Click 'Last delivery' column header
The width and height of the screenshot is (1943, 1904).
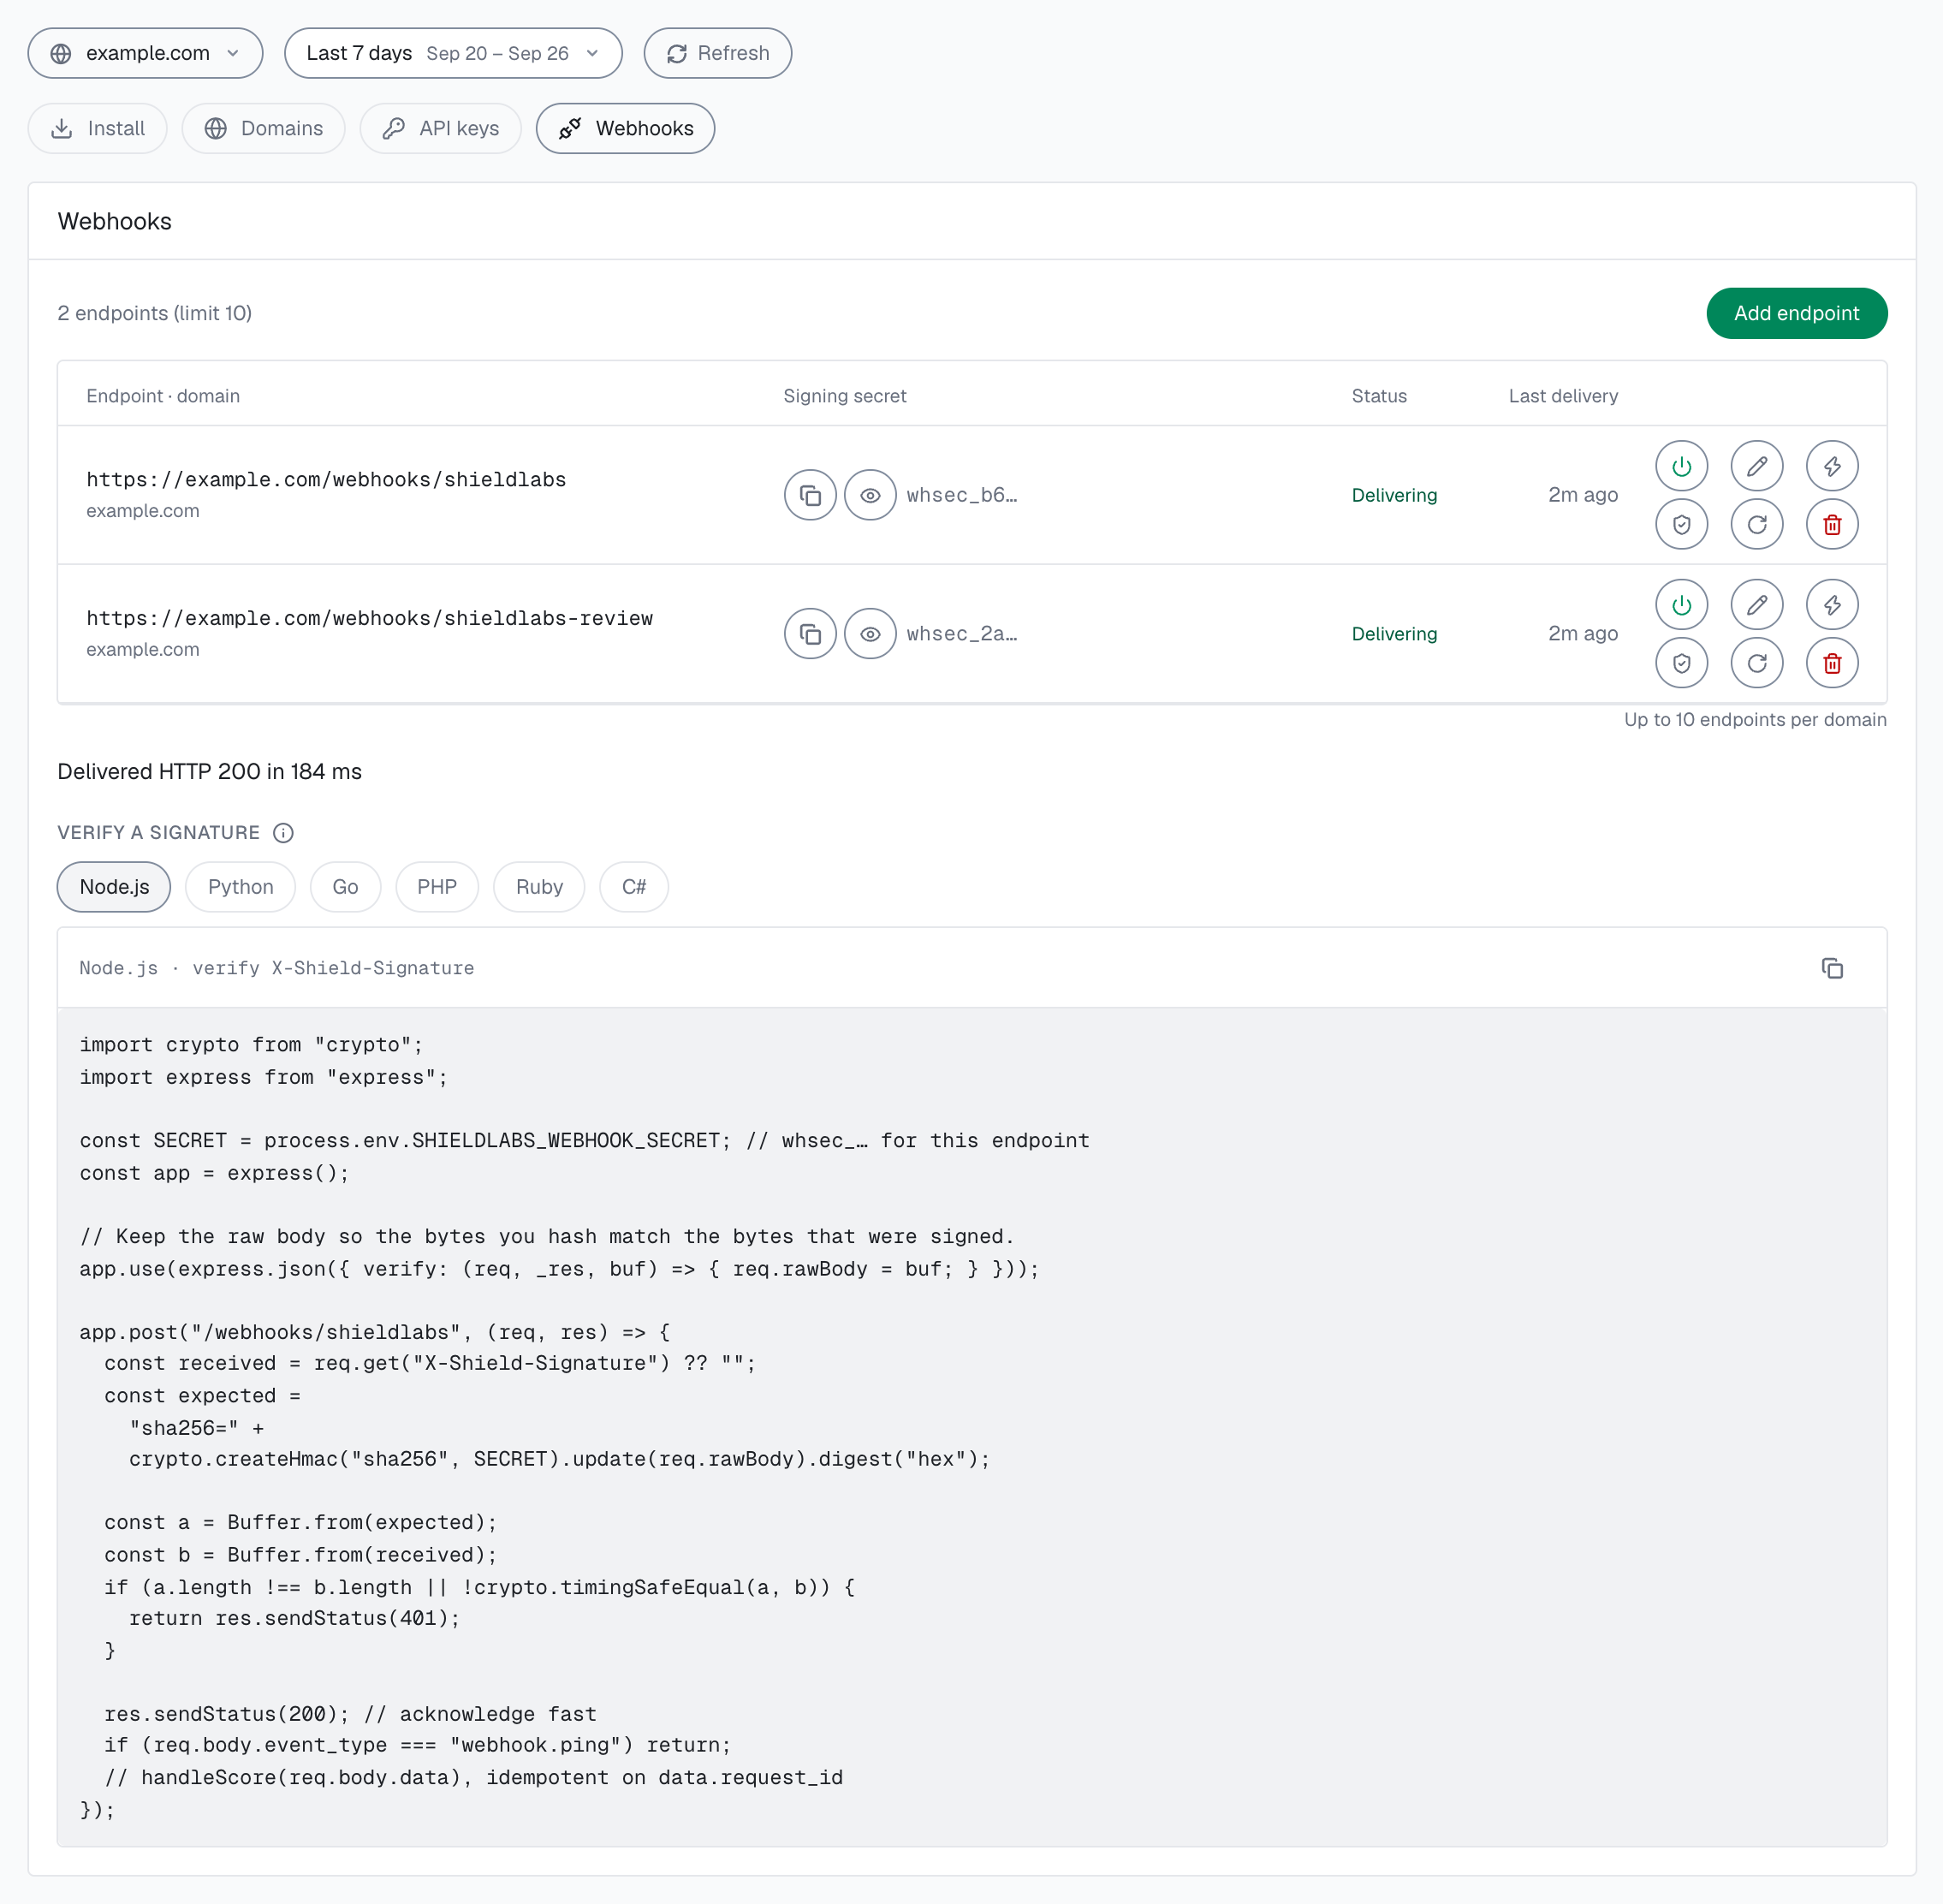tap(1563, 396)
